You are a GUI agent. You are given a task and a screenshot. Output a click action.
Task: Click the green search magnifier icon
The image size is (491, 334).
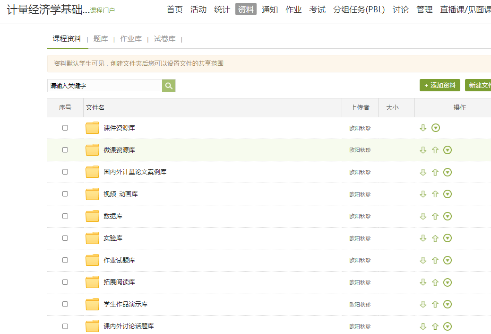coord(169,86)
